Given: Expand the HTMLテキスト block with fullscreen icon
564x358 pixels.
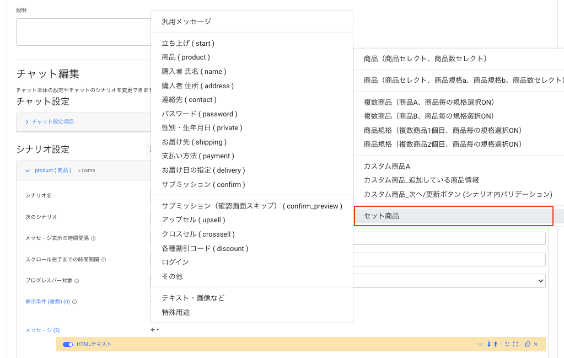Looking at the screenshot, I should (x=516, y=344).
